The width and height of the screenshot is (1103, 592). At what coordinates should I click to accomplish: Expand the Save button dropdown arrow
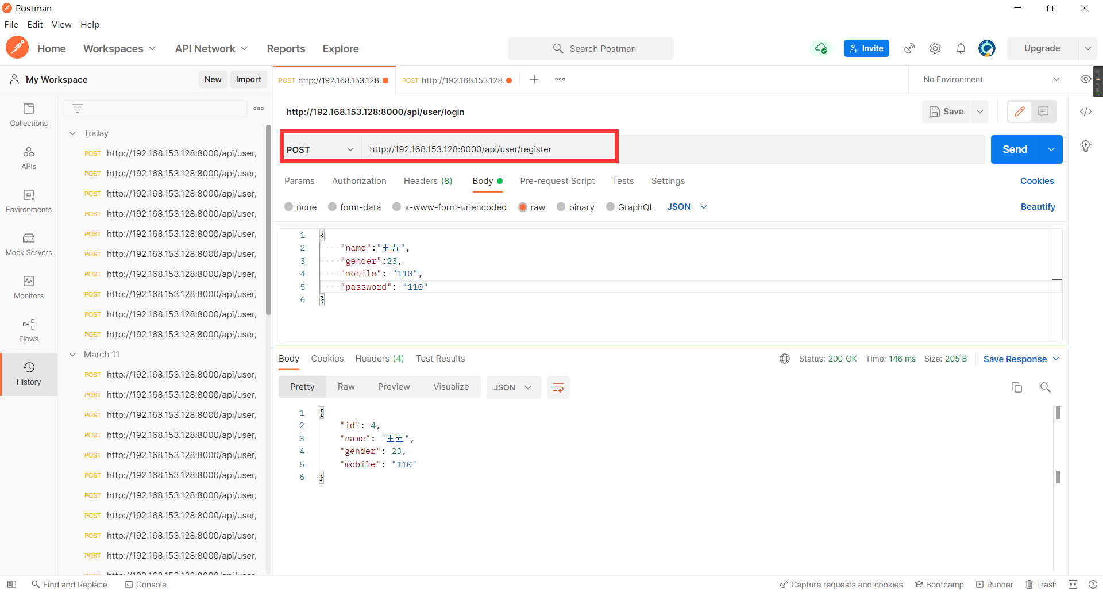(x=980, y=112)
